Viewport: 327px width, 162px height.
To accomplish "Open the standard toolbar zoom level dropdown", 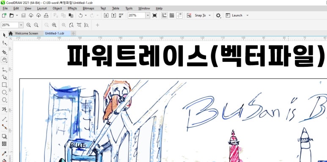I will click(x=148, y=15).
